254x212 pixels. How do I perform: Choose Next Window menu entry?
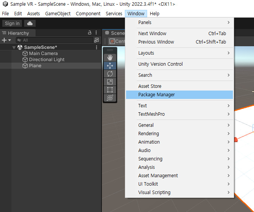click(179, 33)
